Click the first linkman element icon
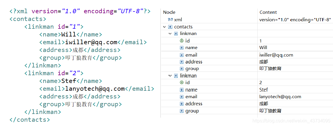The height and width of the screenshot is (126, 333). point(176,34)
